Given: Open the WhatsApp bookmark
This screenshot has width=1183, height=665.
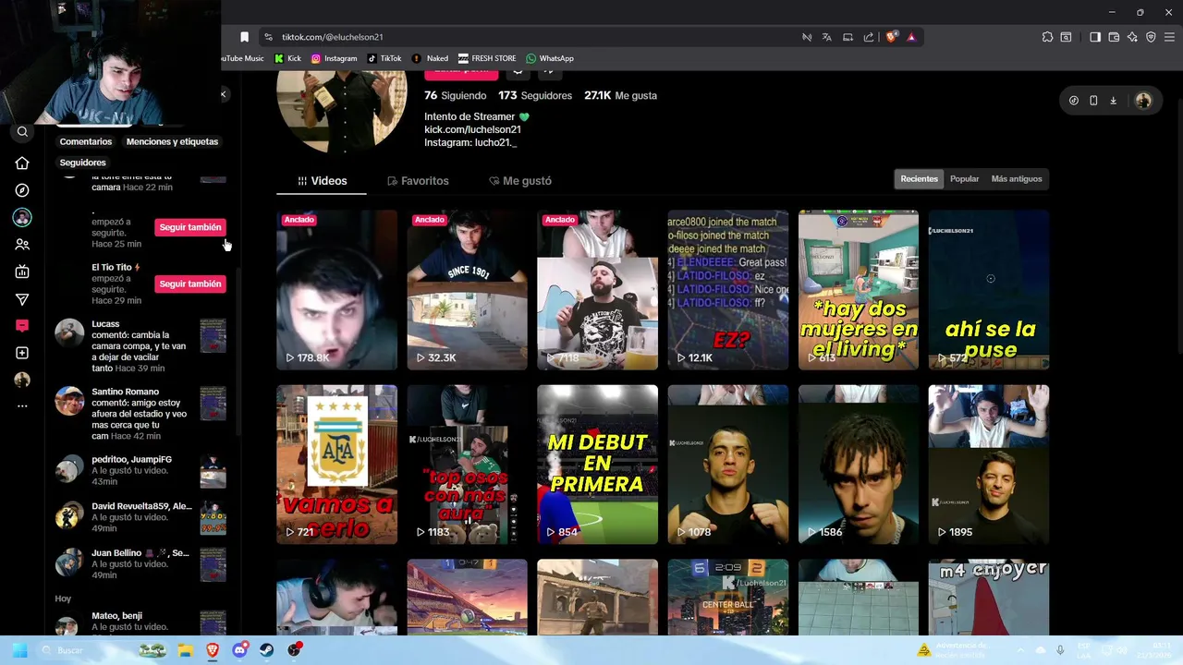Looking at the screenshot, I should [550, 58].
